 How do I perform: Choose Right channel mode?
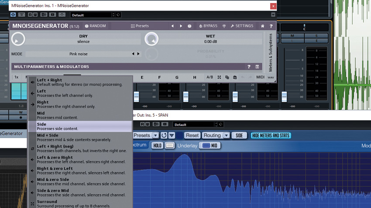coord(80,104)
